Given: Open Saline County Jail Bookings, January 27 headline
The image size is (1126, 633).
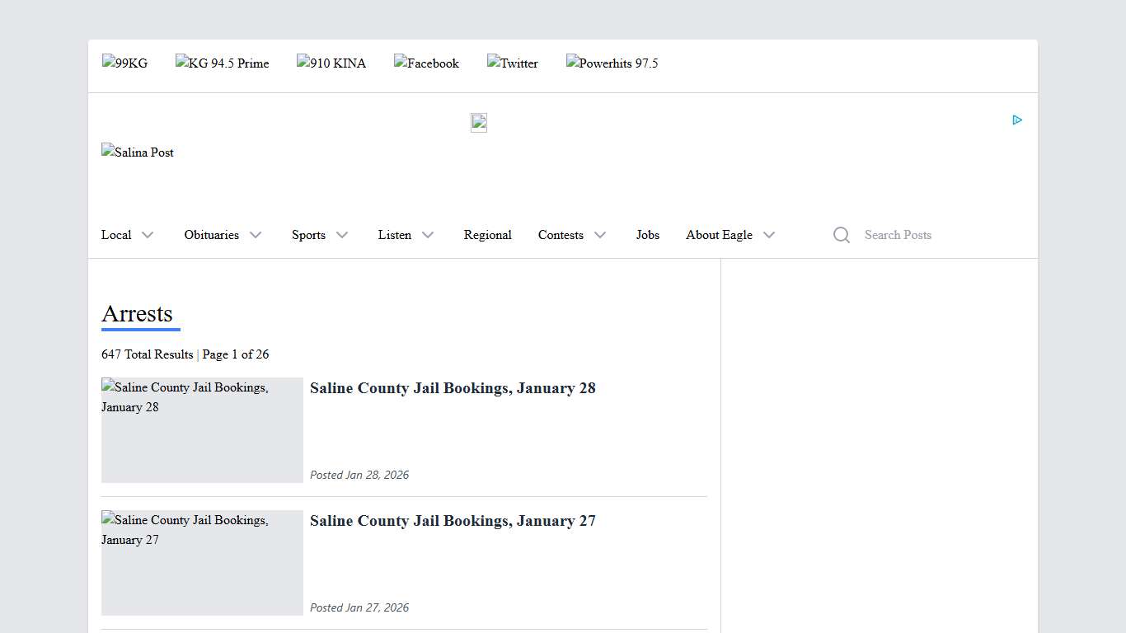Looking at the screenshot, I should tap(453, 521).
